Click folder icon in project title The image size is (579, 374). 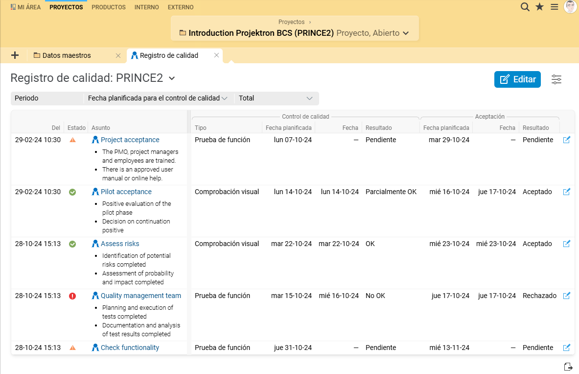(x=183, y=33)
